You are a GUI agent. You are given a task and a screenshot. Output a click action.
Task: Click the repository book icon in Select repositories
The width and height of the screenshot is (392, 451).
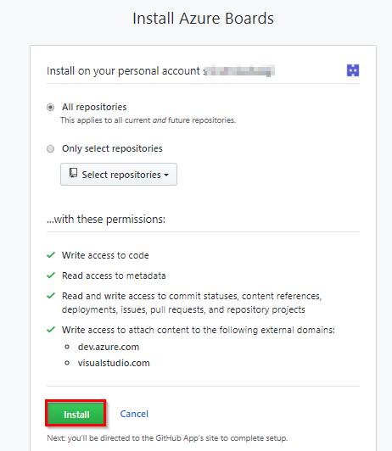[73, 173]
